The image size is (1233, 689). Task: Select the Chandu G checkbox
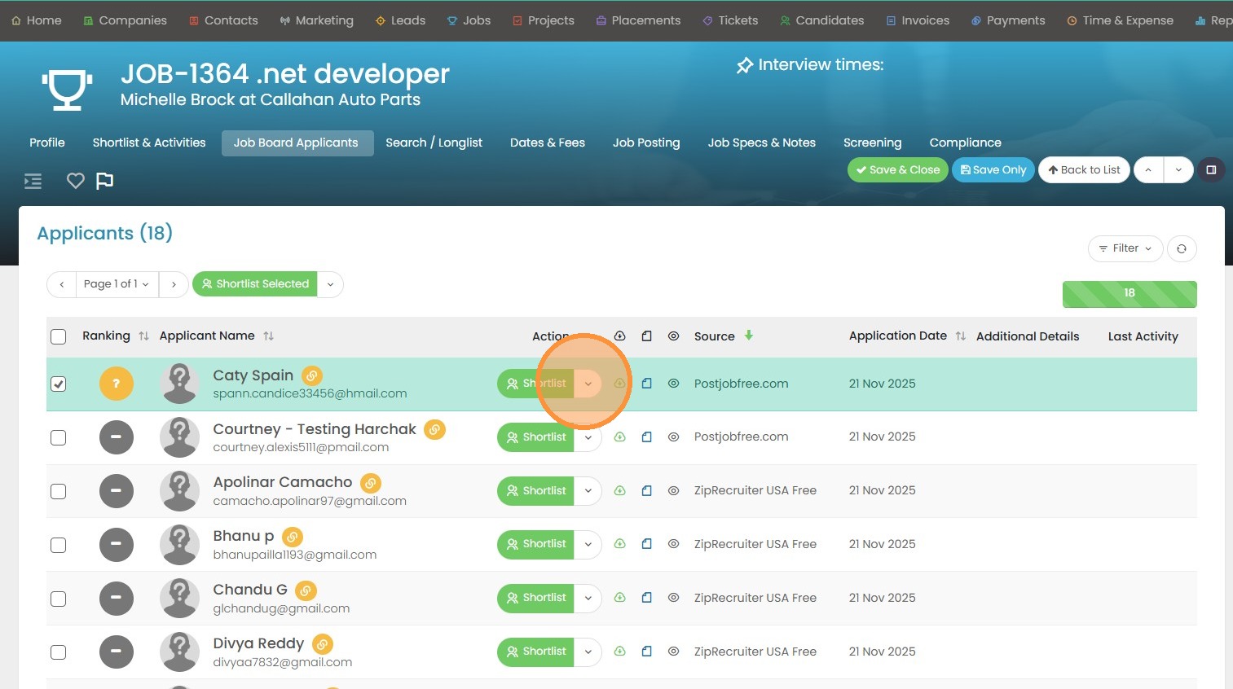59,599
